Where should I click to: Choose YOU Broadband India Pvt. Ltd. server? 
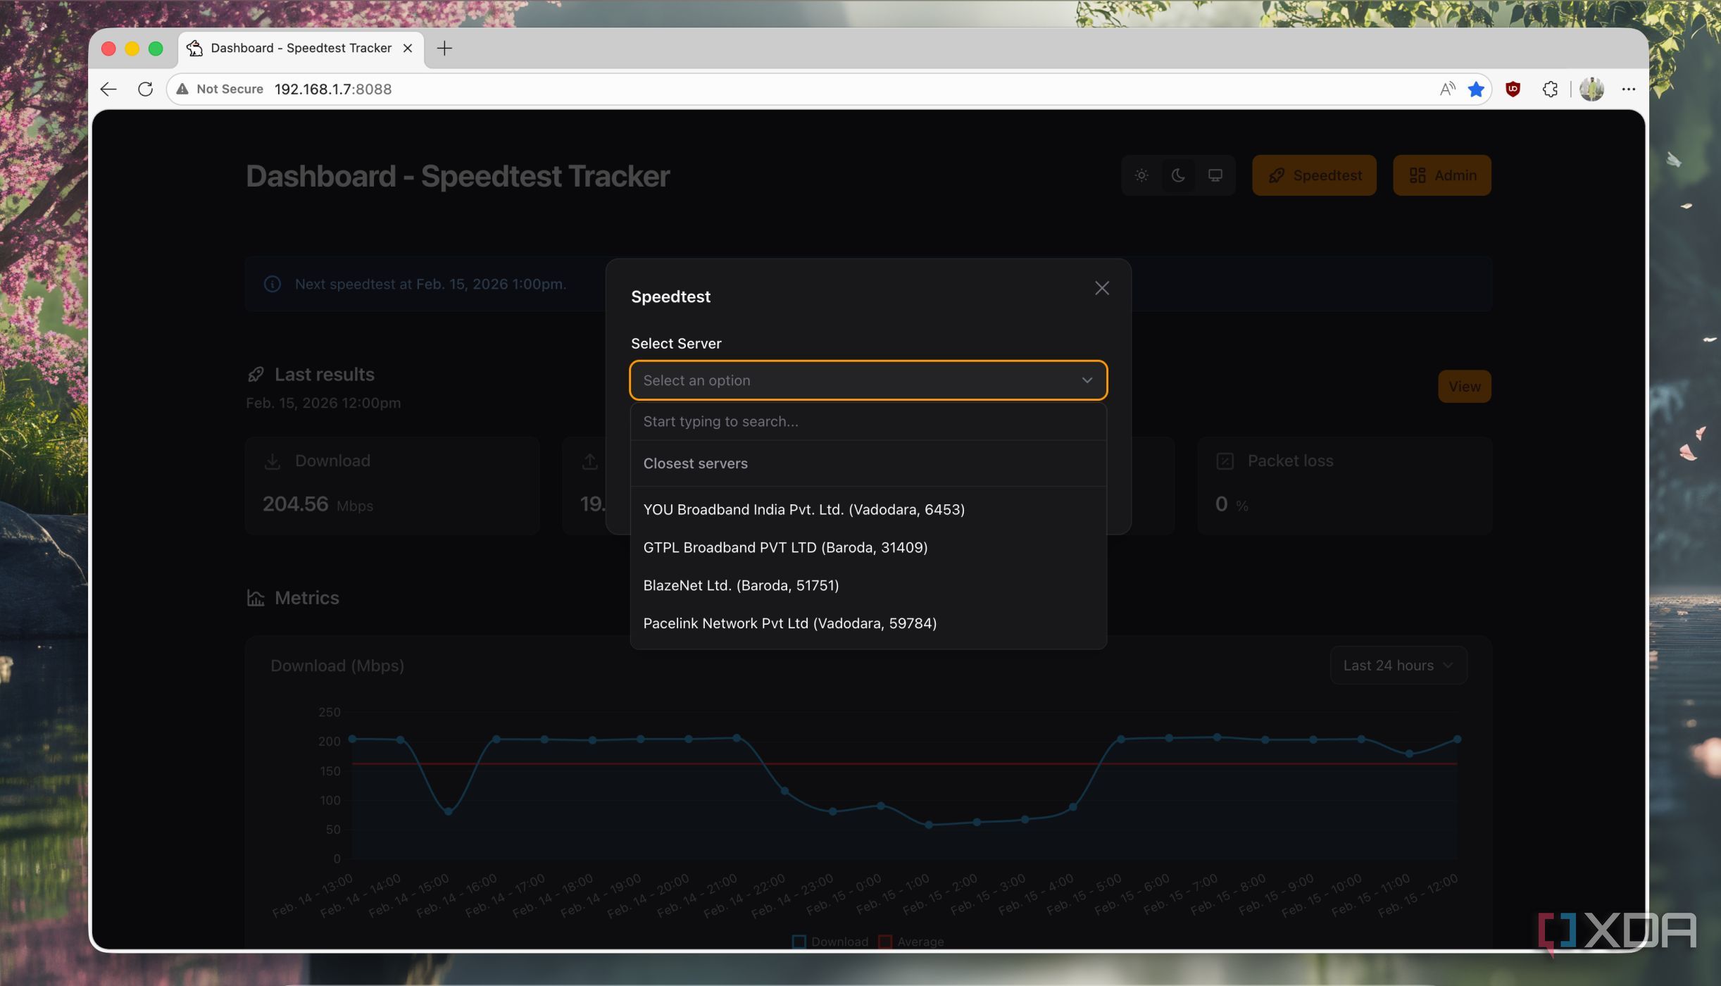(x=868, y=509)
